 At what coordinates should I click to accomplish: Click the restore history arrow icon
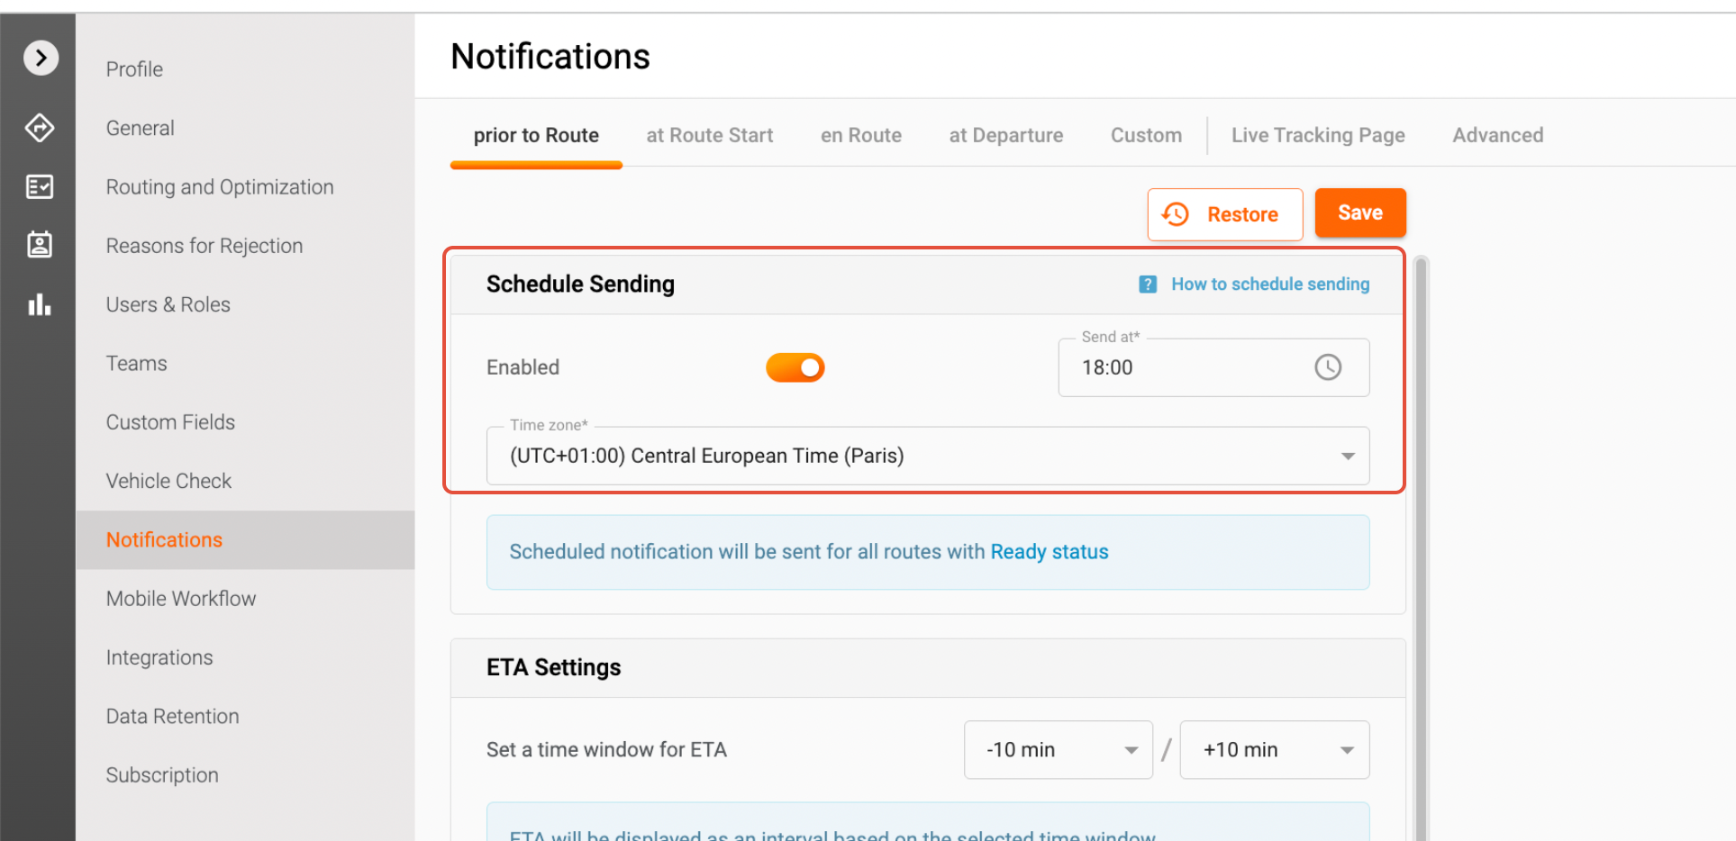pyautogui.click(x=1176, y=214)
